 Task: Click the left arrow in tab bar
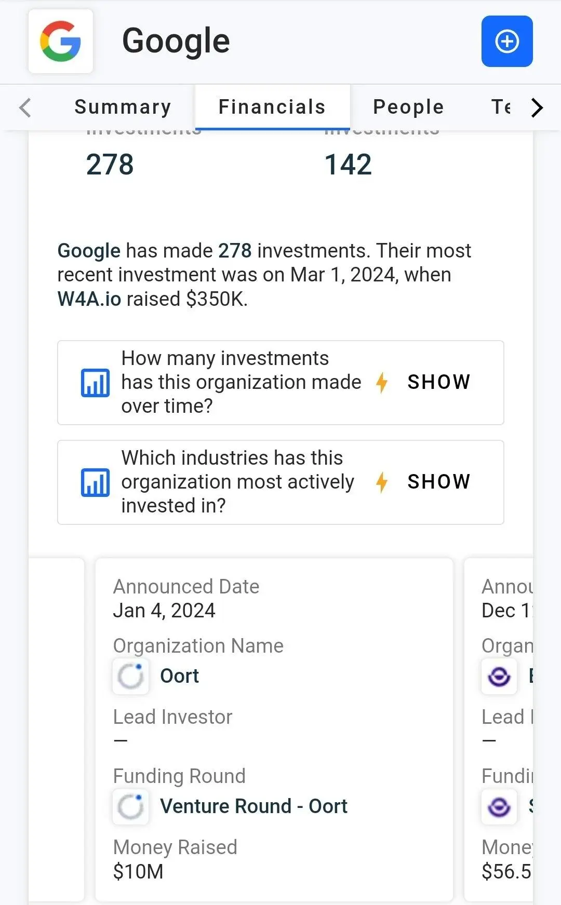(25, 107)
